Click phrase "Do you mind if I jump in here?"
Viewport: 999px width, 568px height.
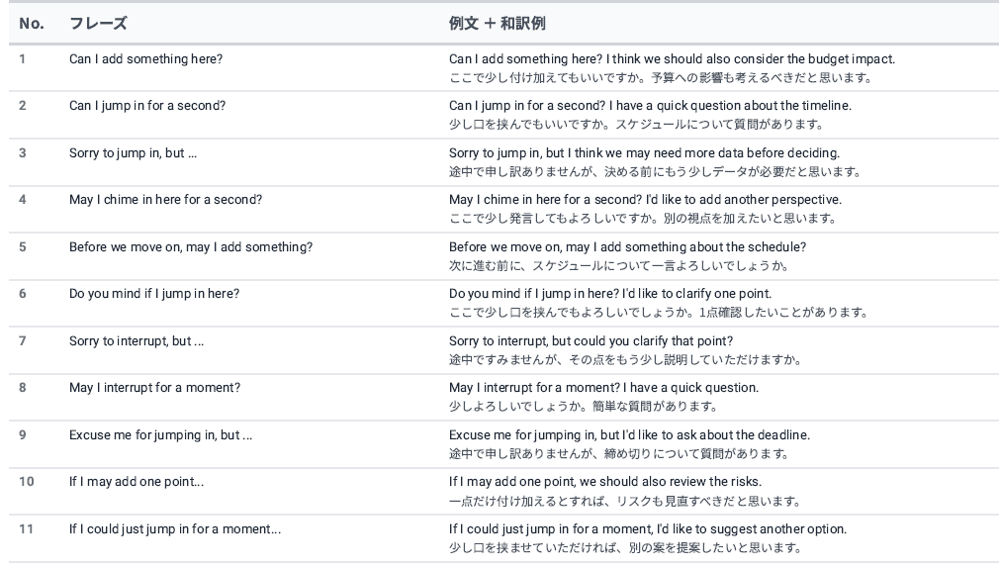point(154,294)
